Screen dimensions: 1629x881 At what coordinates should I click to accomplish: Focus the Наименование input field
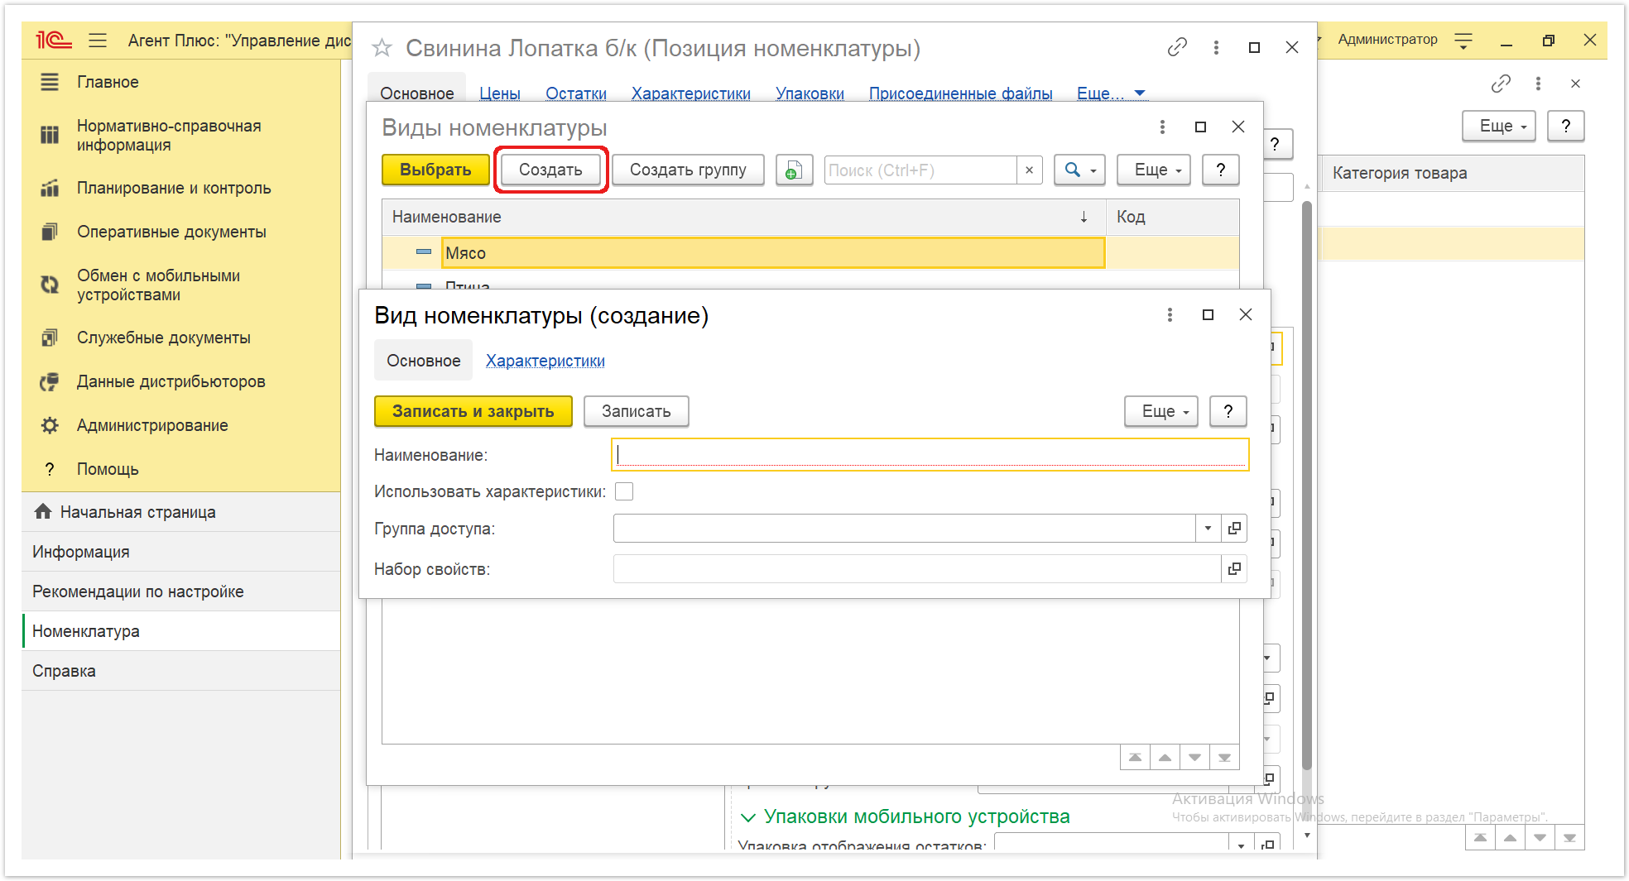(x=930, y=454)
